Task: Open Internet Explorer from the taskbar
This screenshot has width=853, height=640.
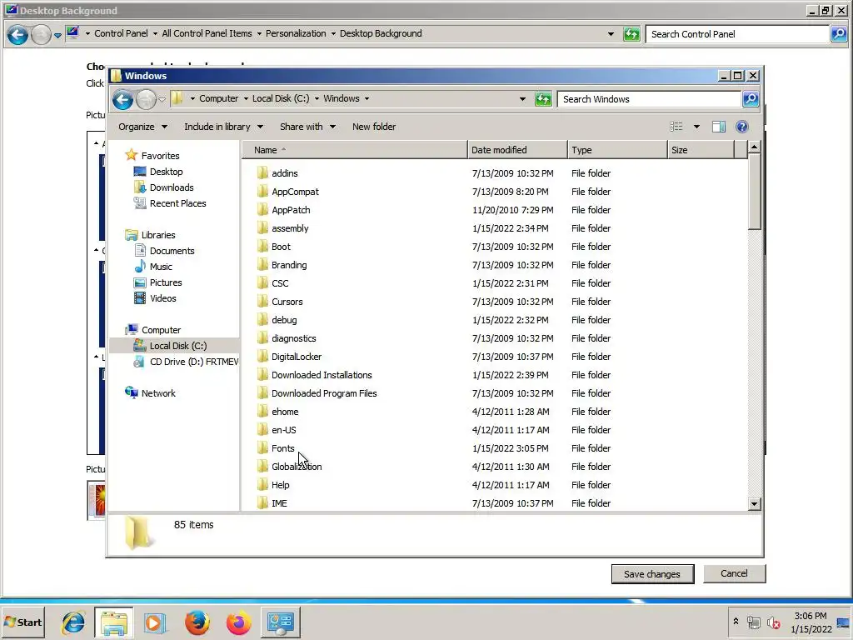Action: (72, 622)
